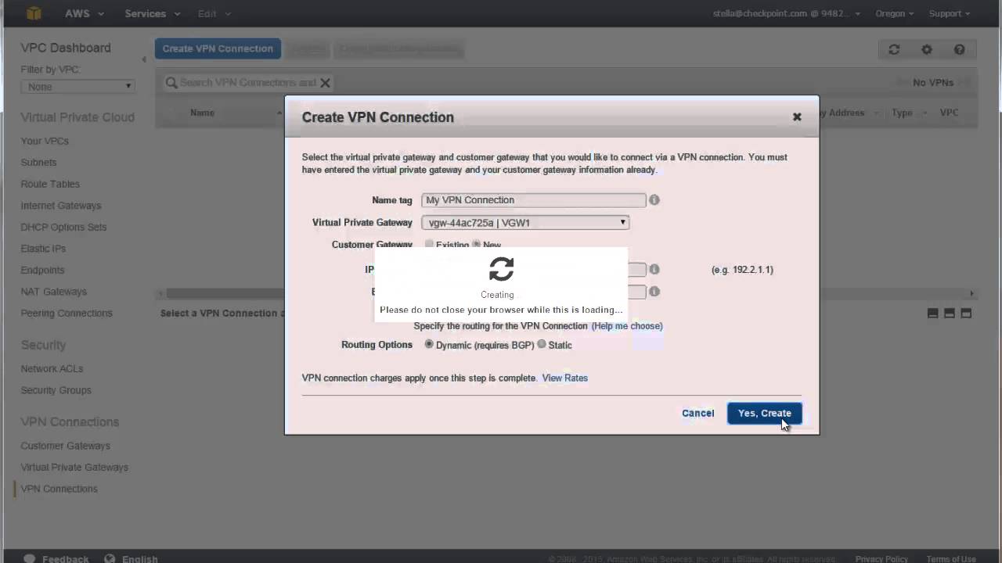Expand the Edit menu
The image size is (1002, 563).
(214, 13)
